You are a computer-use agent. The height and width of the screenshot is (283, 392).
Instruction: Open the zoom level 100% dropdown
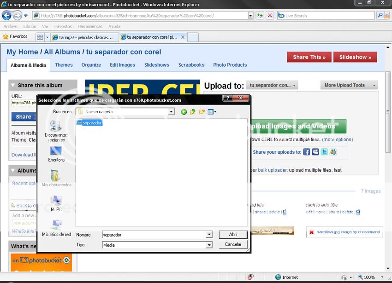point(382,277)
